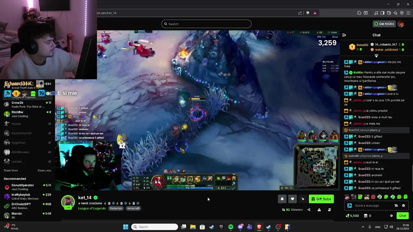Image resolution: width=413 pixels, height=232 pixels.
Task: Open Brave VPN shield icon
Action: pos(402,13)
